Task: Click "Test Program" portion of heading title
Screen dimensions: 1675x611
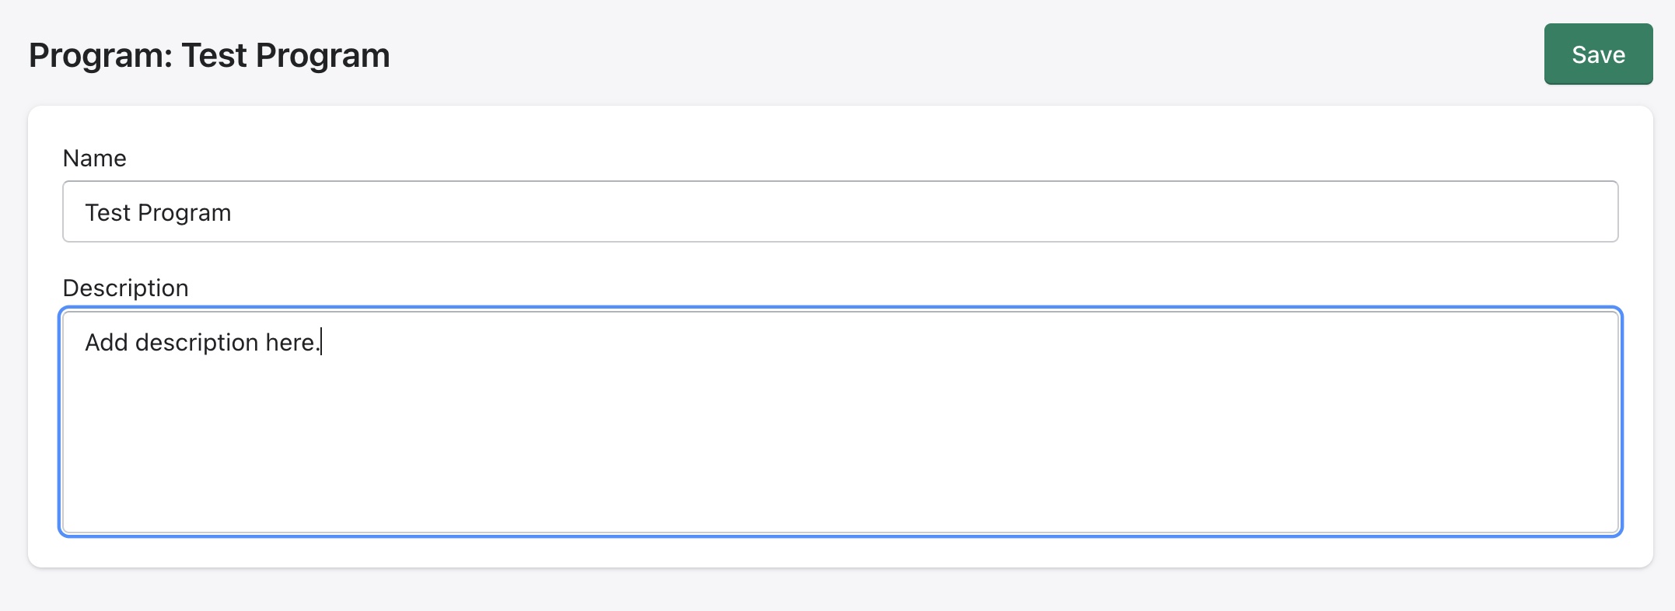Action: (285, 56)
